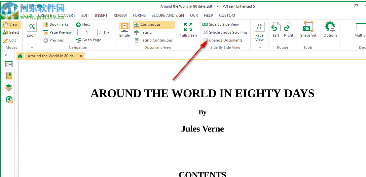
Task: Open page thumbnails side panel
Action: pyautogui.click(x=9, y=64)
